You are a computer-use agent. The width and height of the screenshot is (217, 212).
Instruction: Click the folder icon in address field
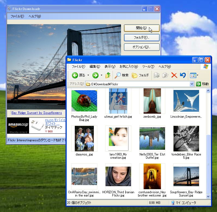88,84
